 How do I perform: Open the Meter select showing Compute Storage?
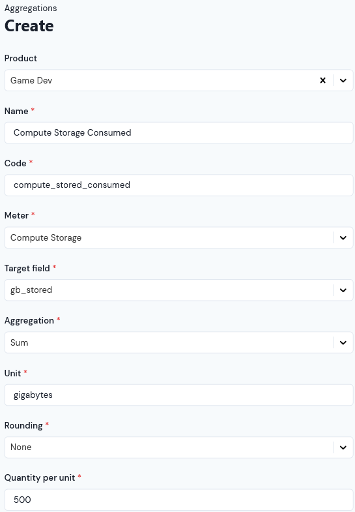pyautogui.click(x=178, y=237)
